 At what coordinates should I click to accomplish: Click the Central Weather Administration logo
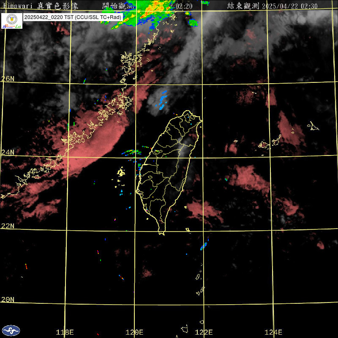coord(11,330)
